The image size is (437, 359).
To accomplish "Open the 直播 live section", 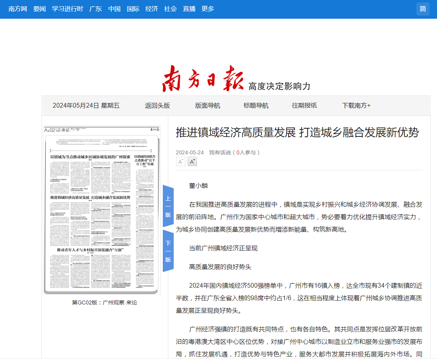I will click(x=189, y=9).
